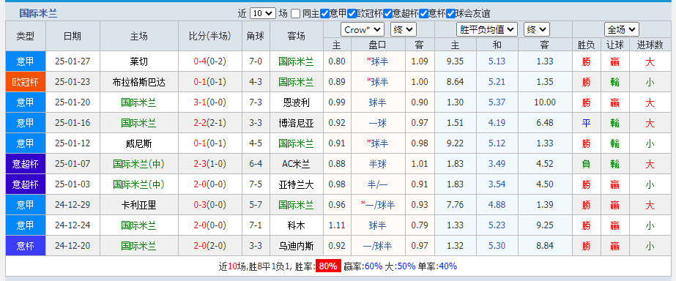The image size is (676, 281).
Task: Click handicap *一/球半 cell
Action: tap(378, 205)
